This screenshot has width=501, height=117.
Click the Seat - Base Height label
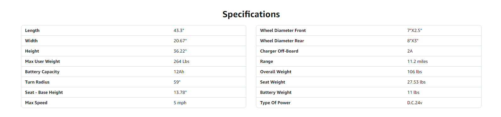pyautogui.click(x=44, y=92)
